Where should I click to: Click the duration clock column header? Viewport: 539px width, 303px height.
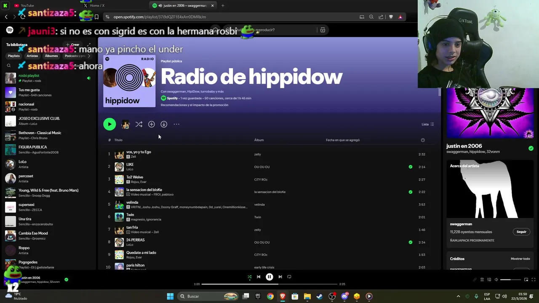pos(423,140)
